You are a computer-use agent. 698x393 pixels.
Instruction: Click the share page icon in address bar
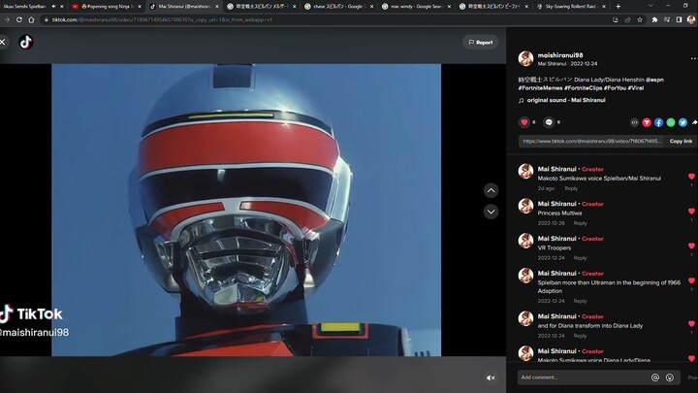[x=627, y=19]
